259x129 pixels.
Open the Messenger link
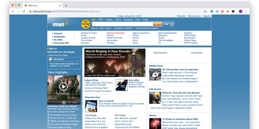click(x=60, y=37)
